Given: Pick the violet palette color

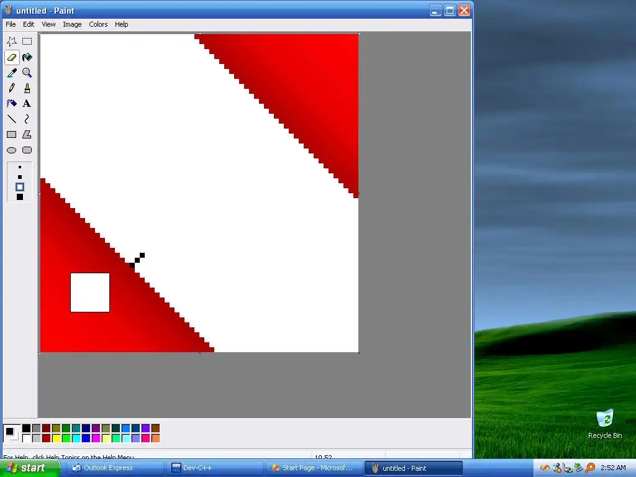Looking at the screenshot, I should click(145, 429).
